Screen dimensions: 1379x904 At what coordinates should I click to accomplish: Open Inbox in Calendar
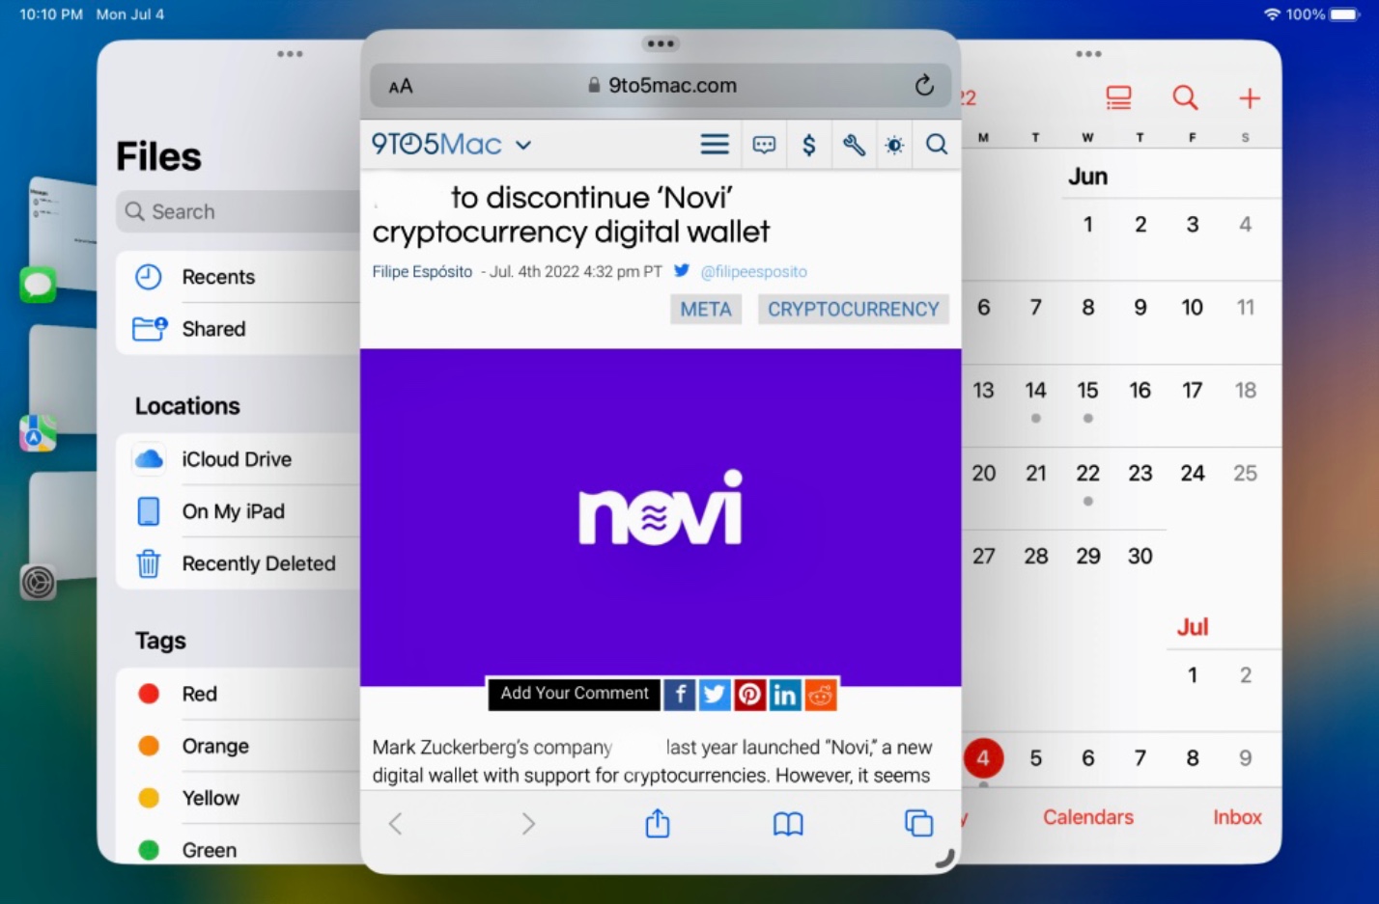click(x=1237, y=817)
